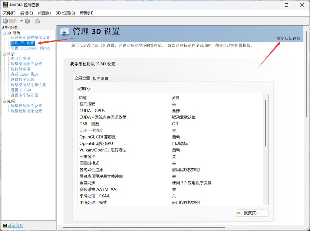Viewport: 310px width, 231px height.
Task: Select the 平滑处理 - FXAA row
Action: coord(170,196)
